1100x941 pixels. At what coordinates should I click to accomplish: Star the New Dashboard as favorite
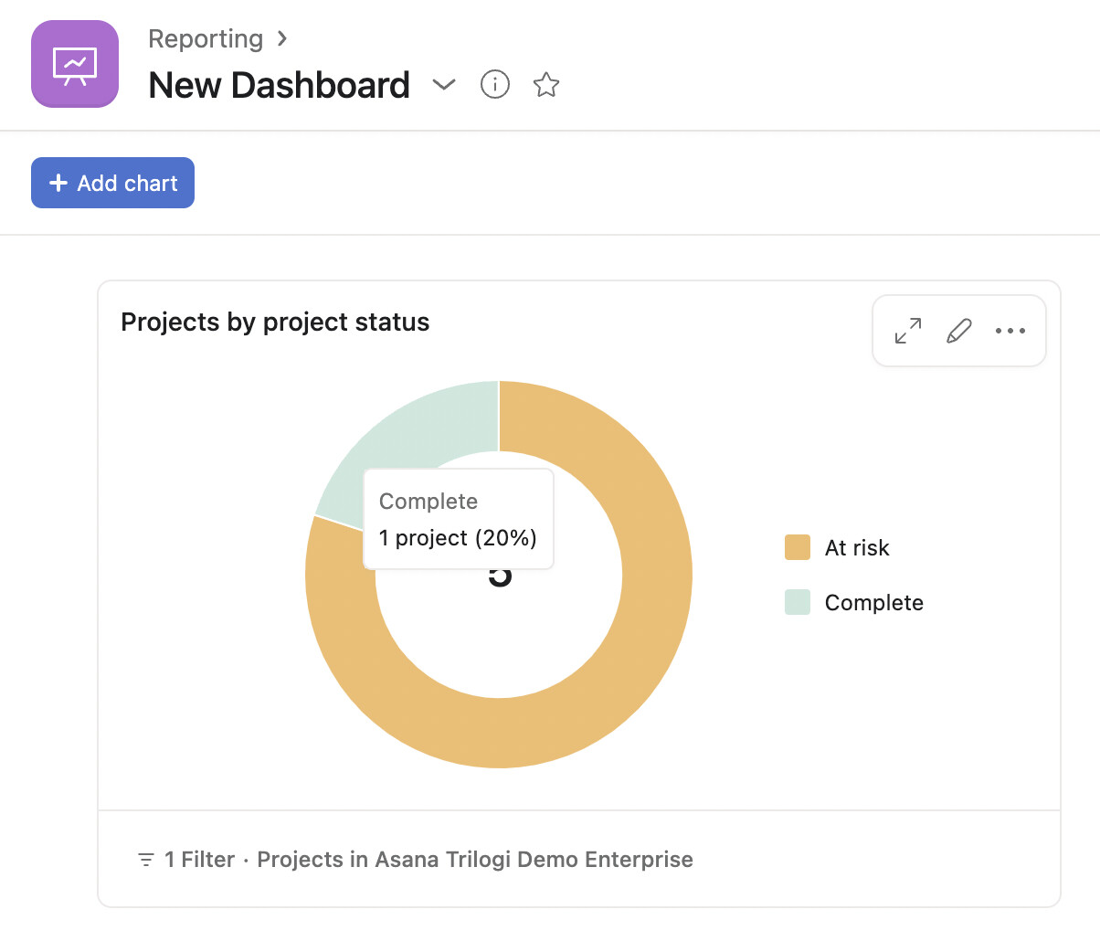[546, 85]
